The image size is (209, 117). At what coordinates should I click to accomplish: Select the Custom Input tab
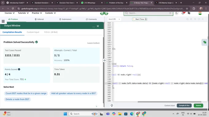click(x=33, y=32)
